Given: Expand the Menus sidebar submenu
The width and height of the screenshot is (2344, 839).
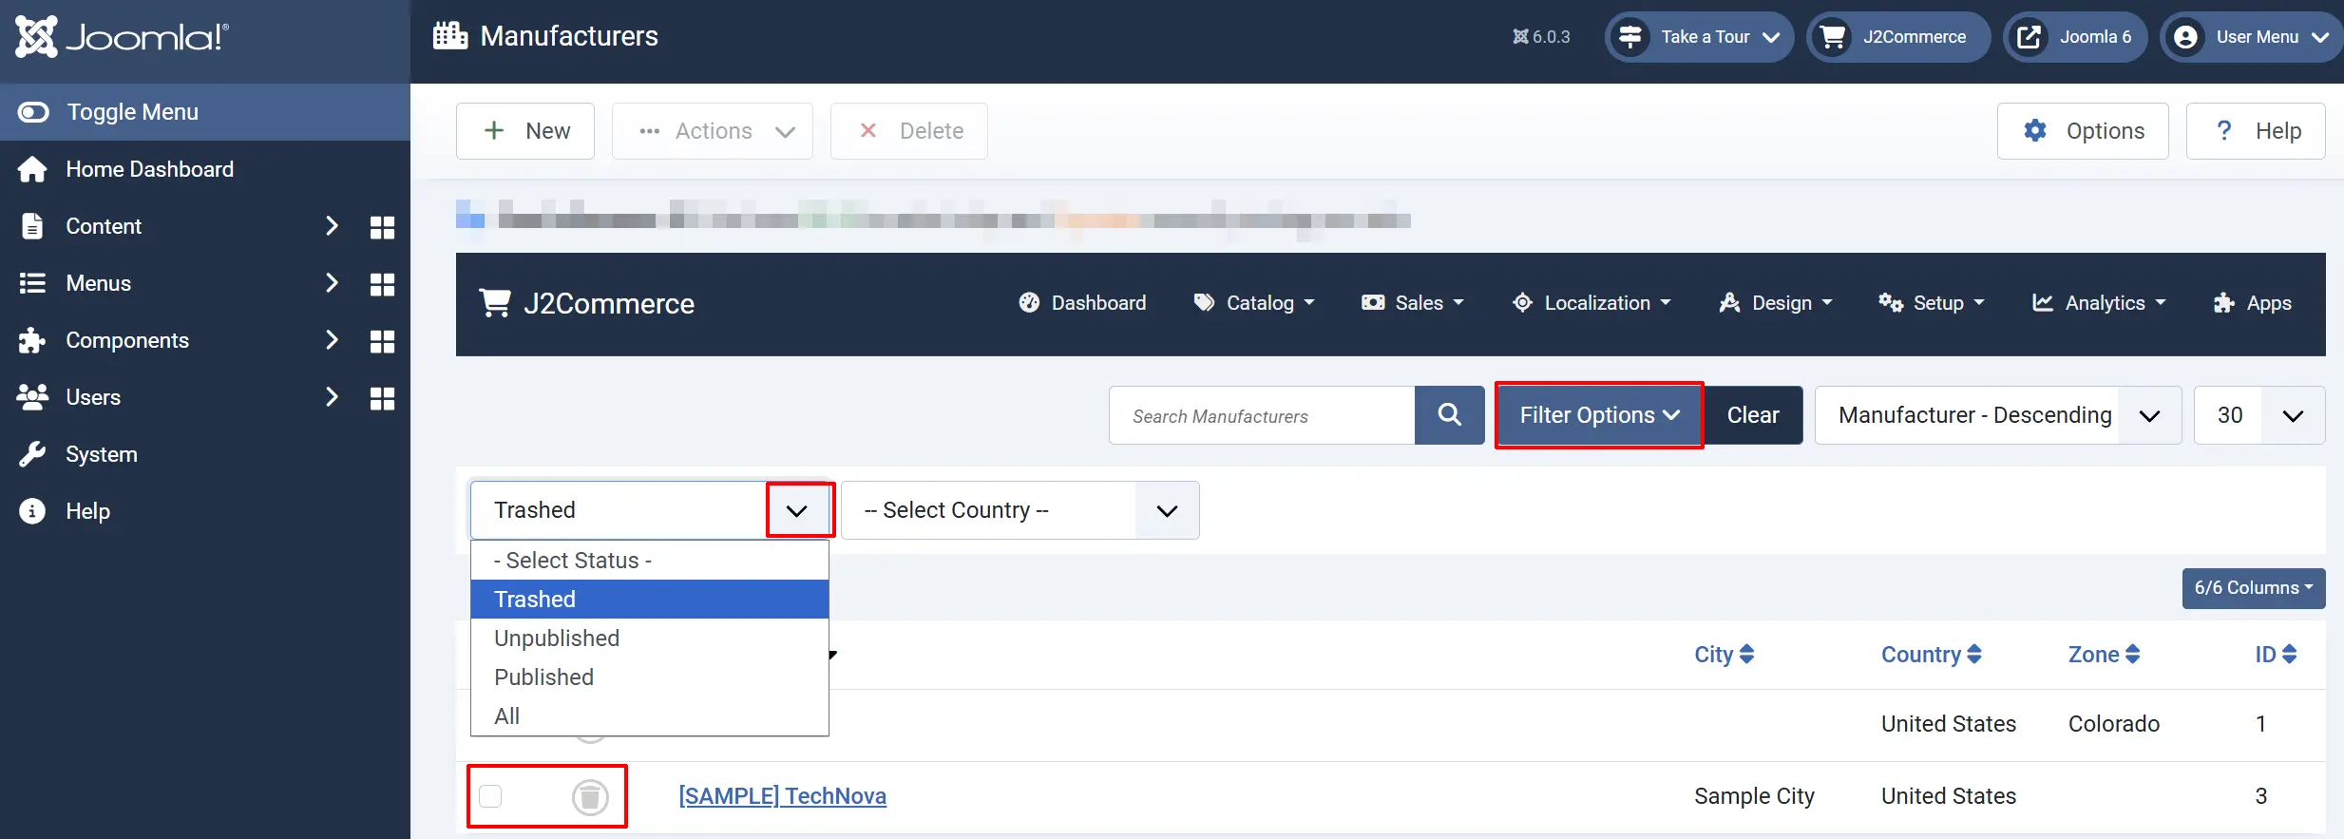Looking at the screenshot, I should (332, 283).
